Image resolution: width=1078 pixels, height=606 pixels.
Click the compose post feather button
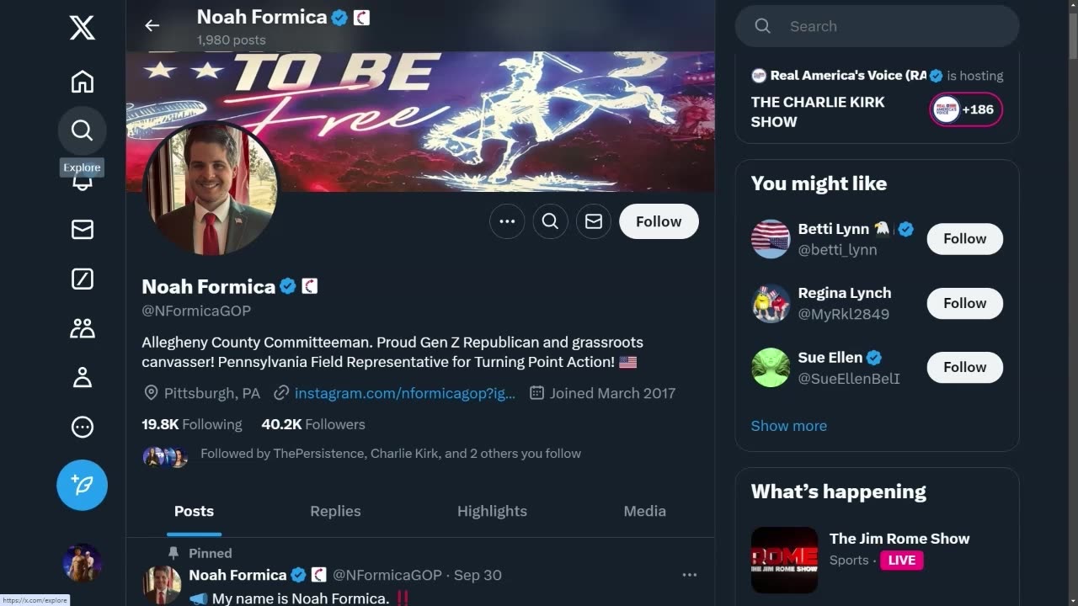[82, 485]
